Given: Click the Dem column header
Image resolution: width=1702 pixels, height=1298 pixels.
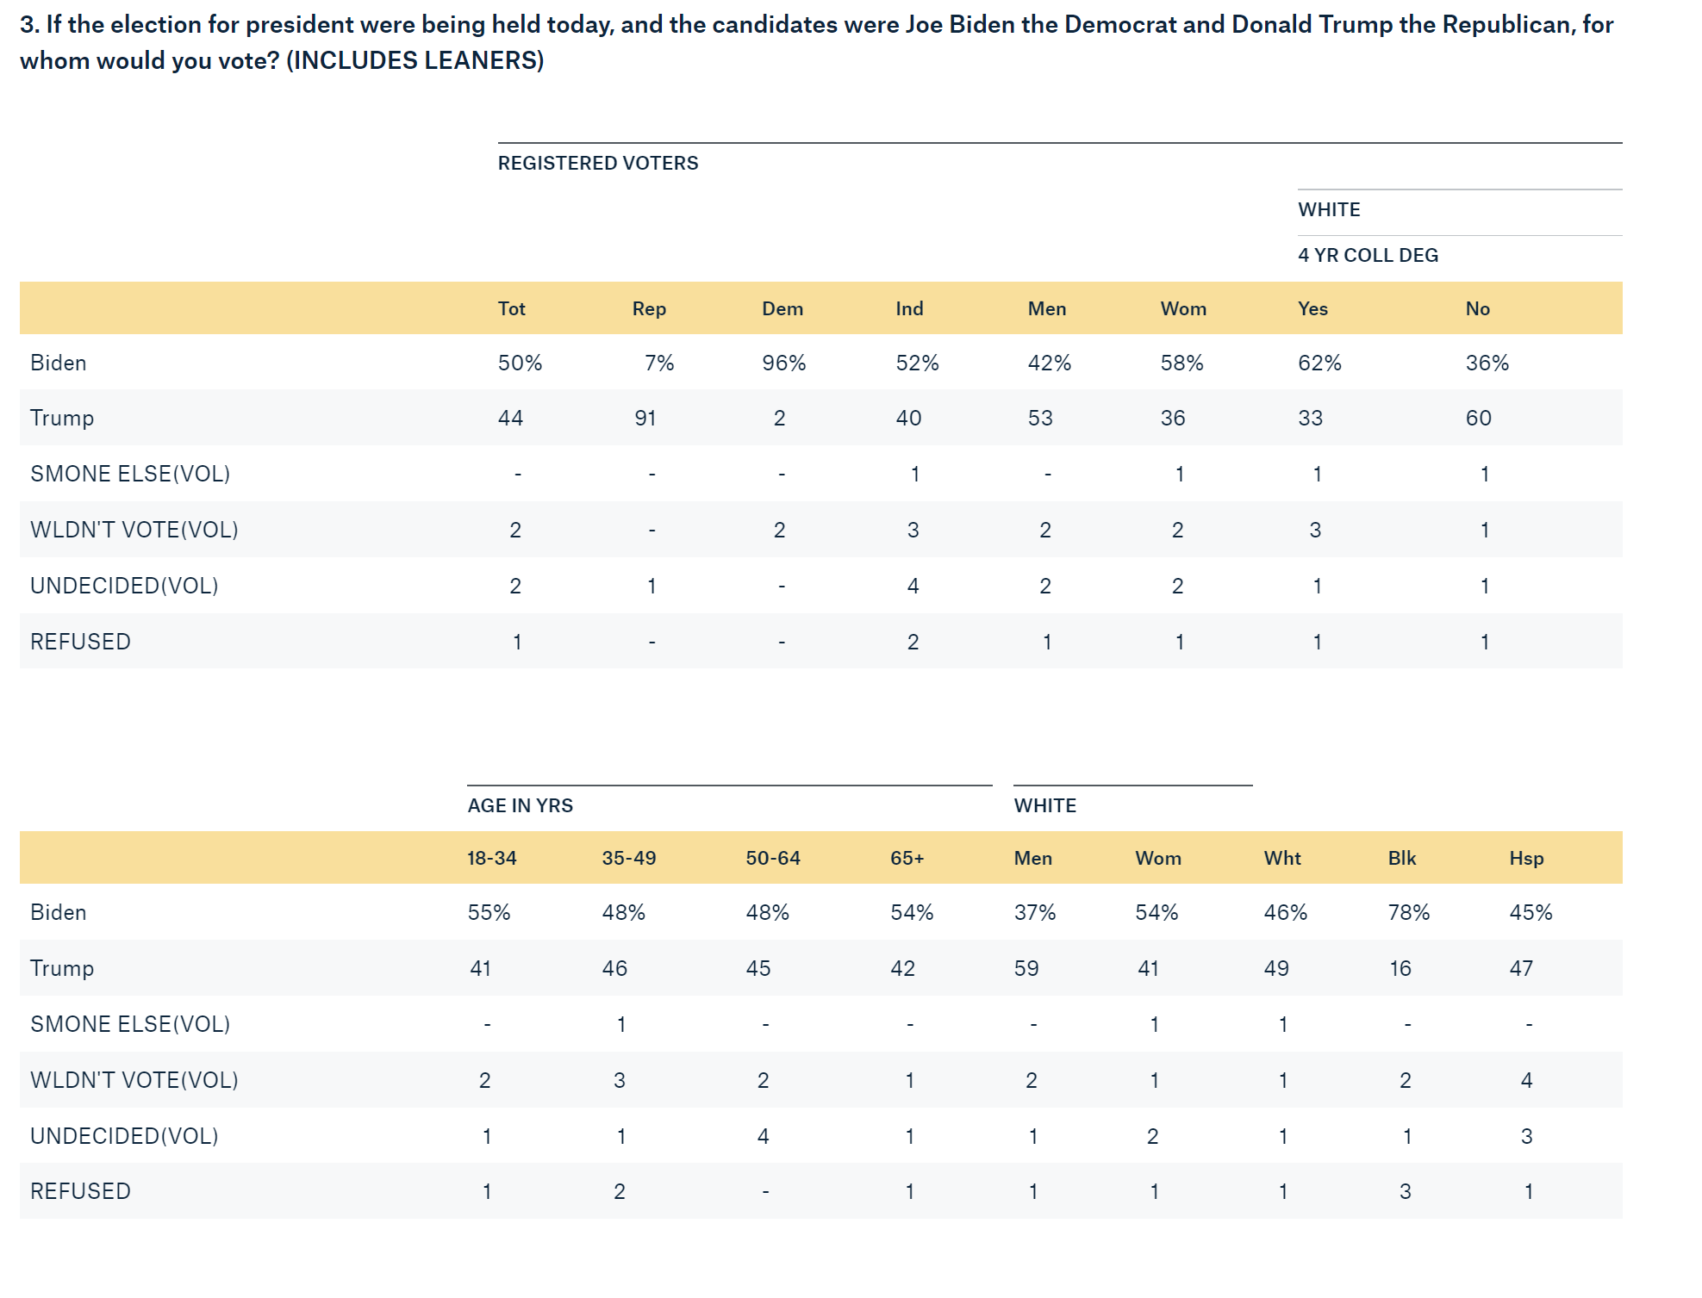Looking at the screenshot, I should [x=782, y=308].
